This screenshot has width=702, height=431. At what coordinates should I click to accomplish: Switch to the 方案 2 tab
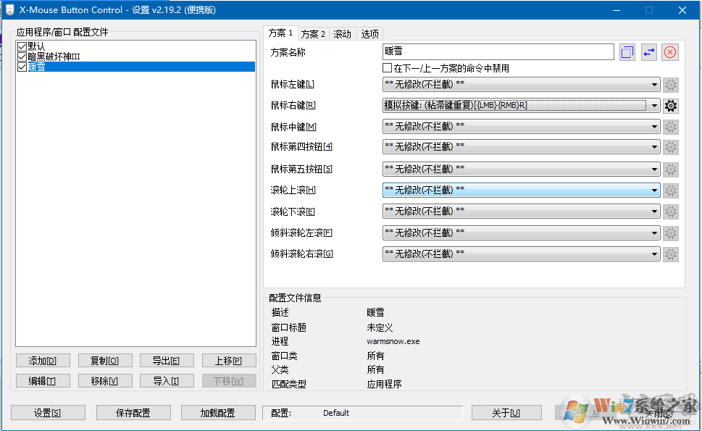click(x=313, y=33)
